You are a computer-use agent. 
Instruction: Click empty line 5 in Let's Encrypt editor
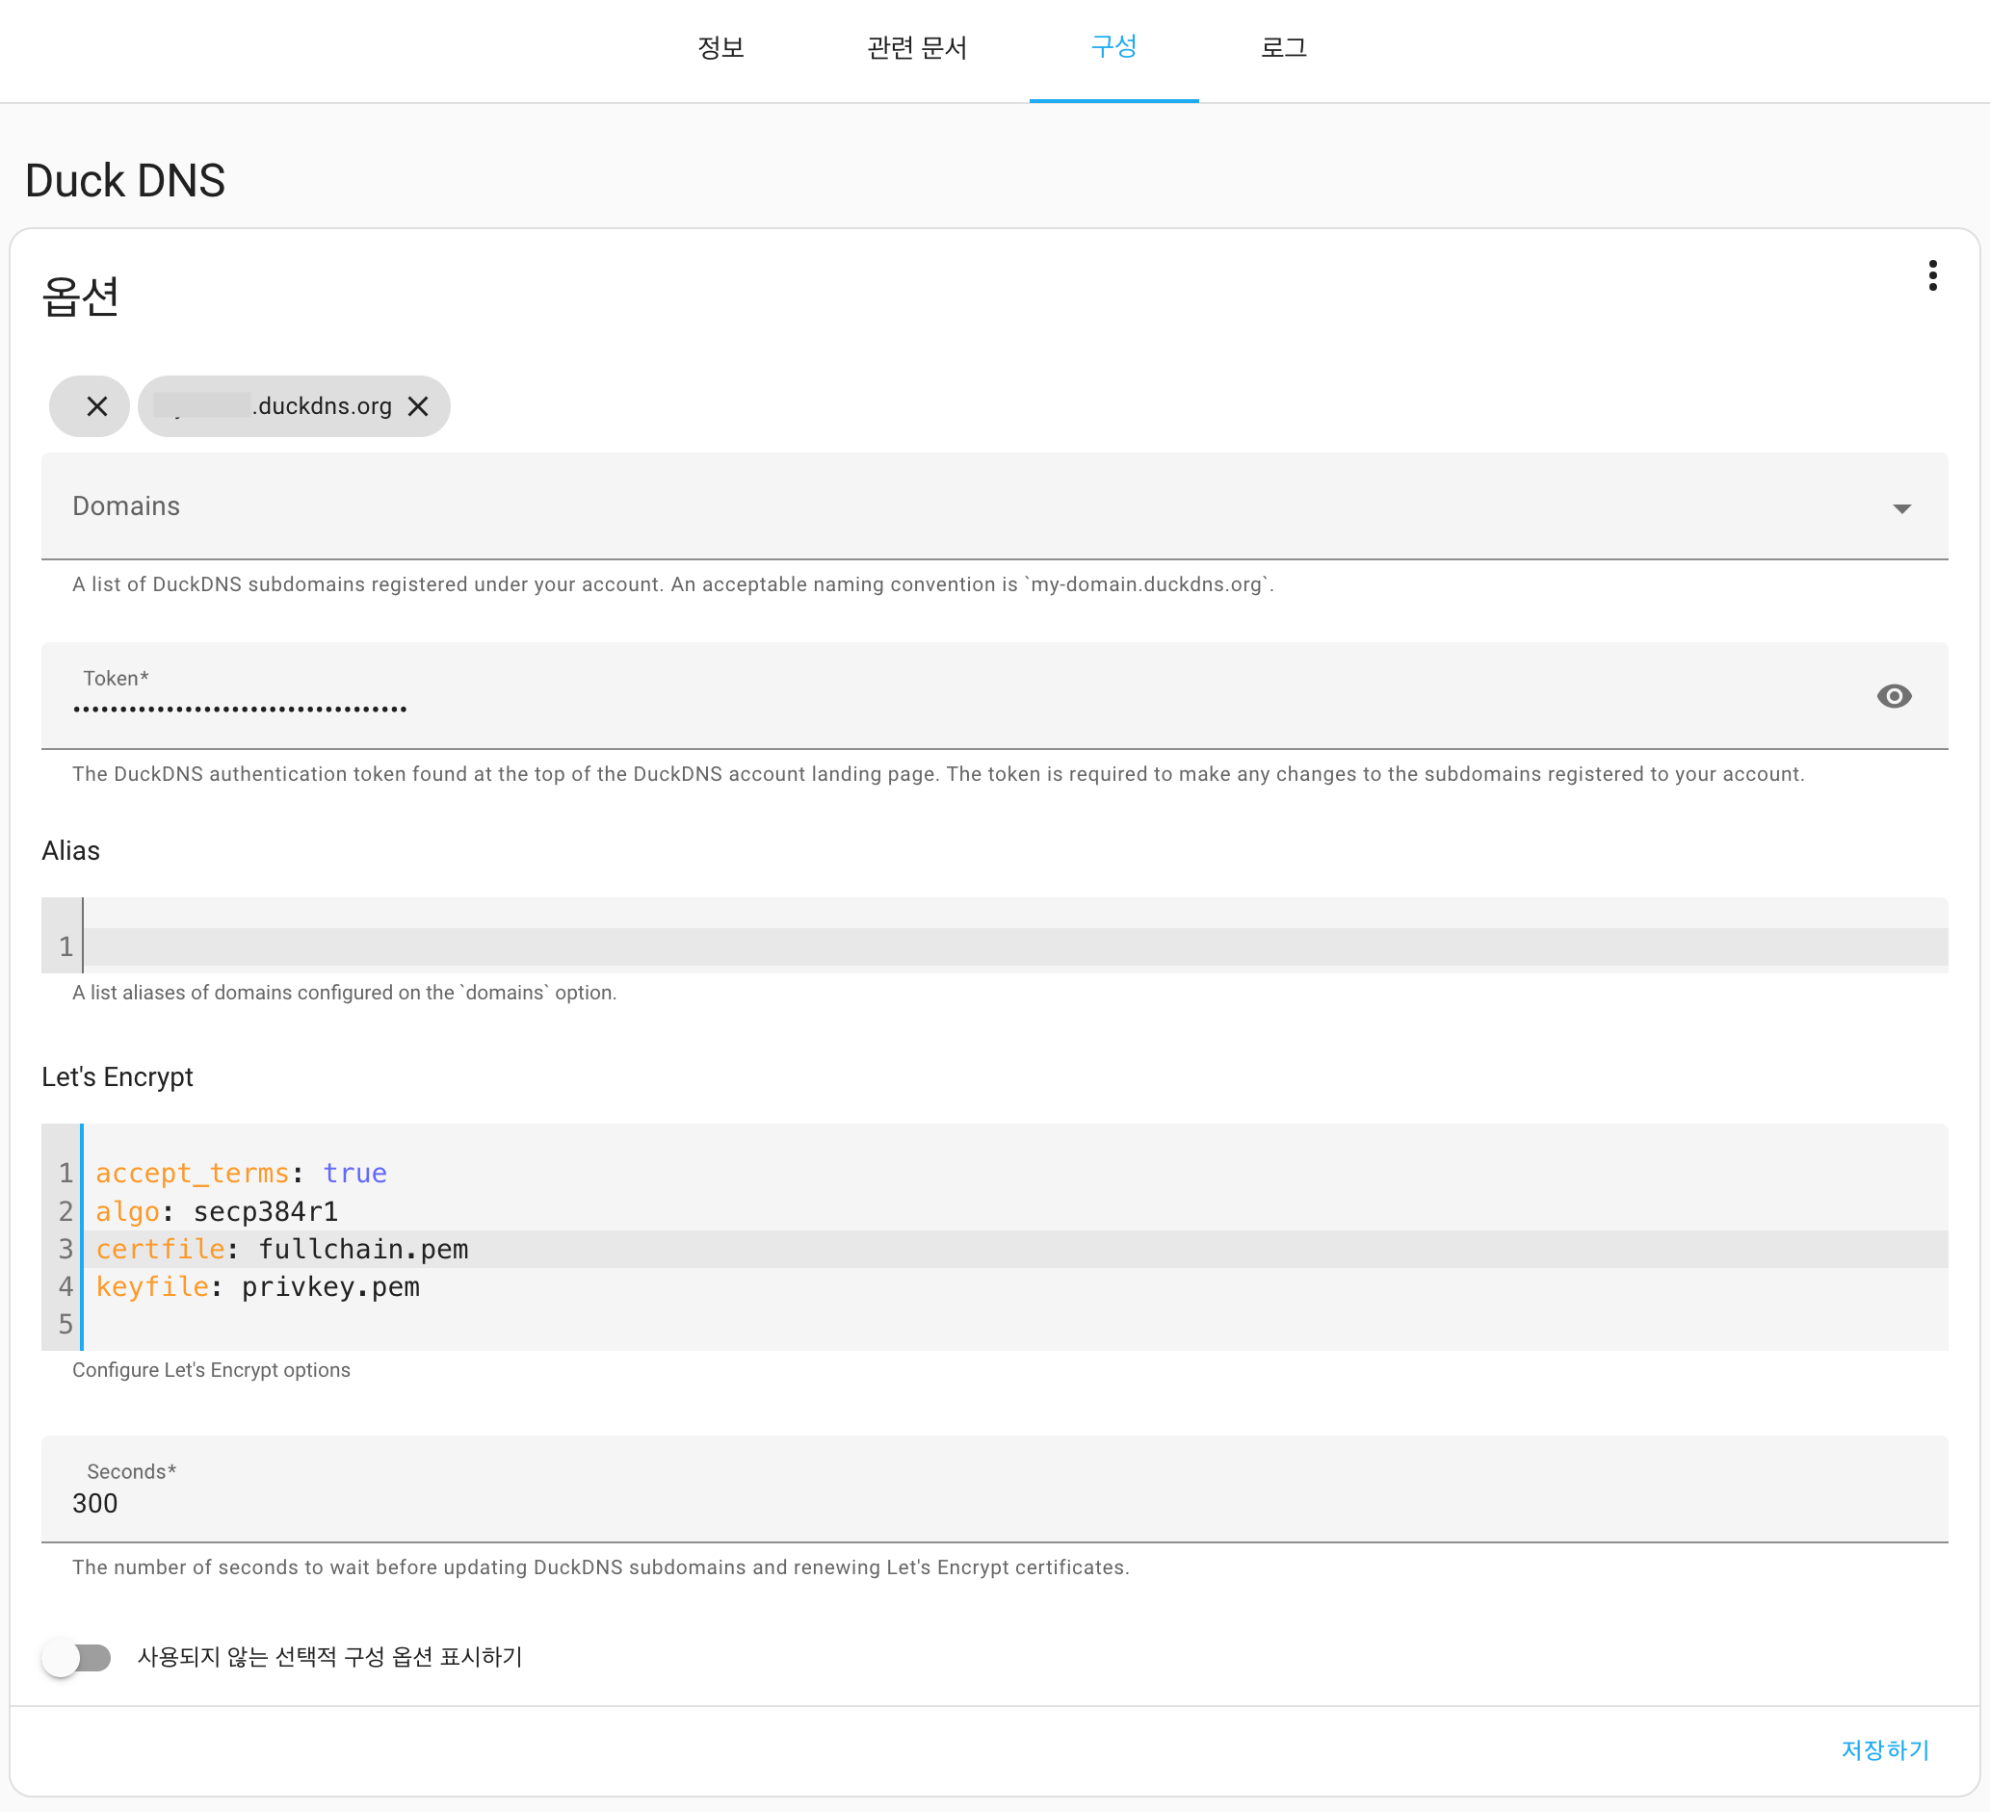pyautogui.click(x=592, y=1324)
